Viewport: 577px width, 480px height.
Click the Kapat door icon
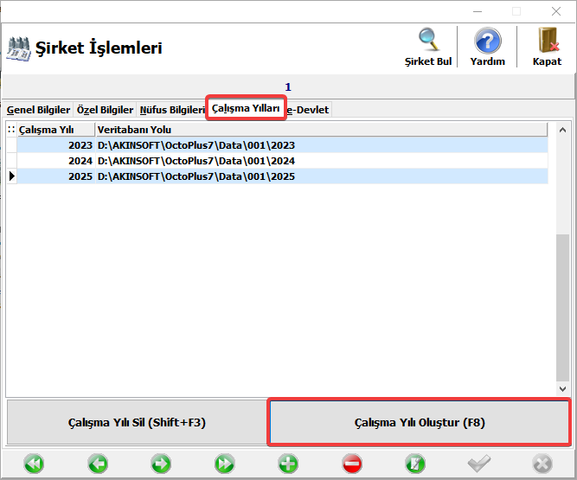(547, 41)
